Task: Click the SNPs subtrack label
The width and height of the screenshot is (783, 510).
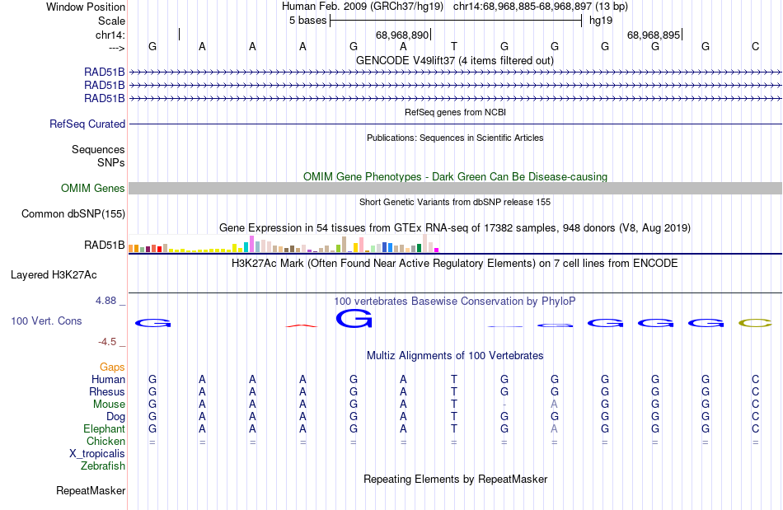Action: pos(111,162)
